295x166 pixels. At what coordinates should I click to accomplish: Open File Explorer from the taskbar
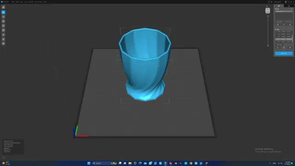point(130,163)
